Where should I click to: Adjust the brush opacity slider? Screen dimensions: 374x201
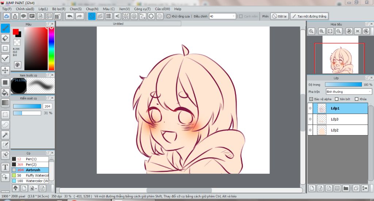coord(27,113)
